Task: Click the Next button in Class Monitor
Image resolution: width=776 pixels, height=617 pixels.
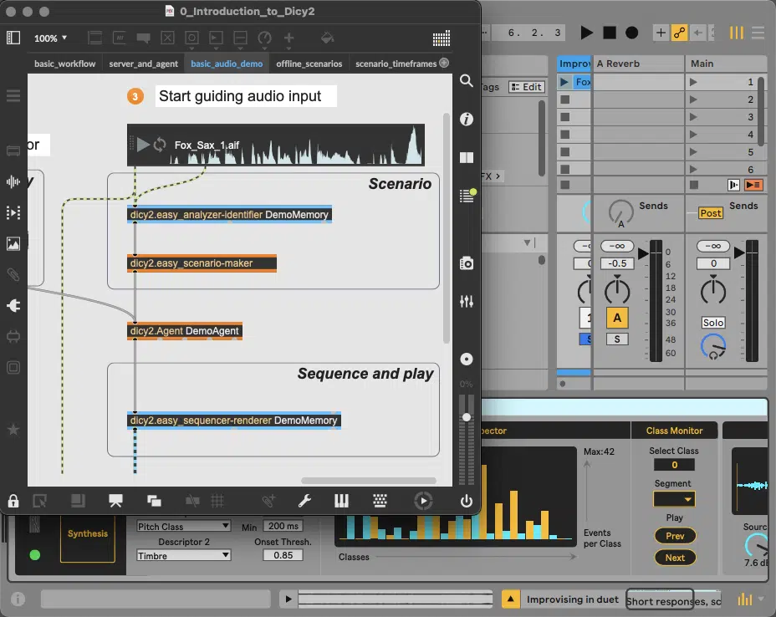Action: point(675,558)
